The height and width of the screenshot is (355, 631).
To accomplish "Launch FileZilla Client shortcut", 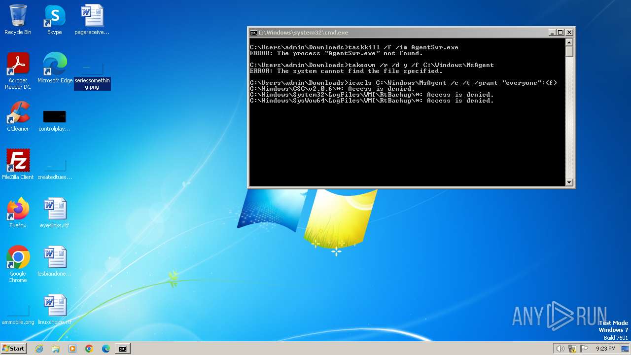I will [x=18, y=165].
